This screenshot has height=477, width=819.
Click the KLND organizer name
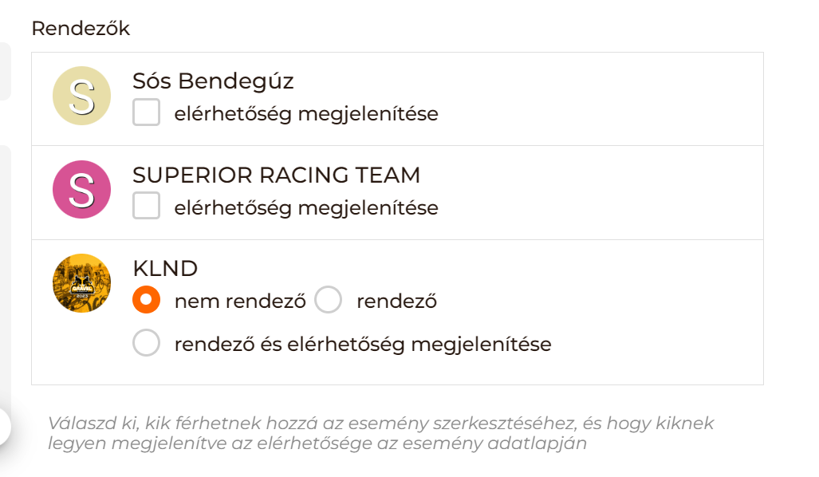point(165,268)
